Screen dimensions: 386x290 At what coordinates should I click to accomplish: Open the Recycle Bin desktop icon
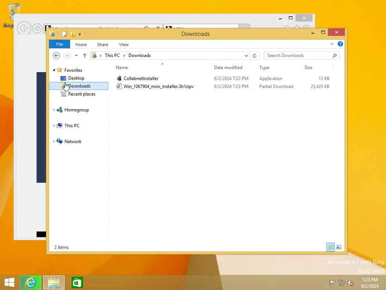coord(12,15)
